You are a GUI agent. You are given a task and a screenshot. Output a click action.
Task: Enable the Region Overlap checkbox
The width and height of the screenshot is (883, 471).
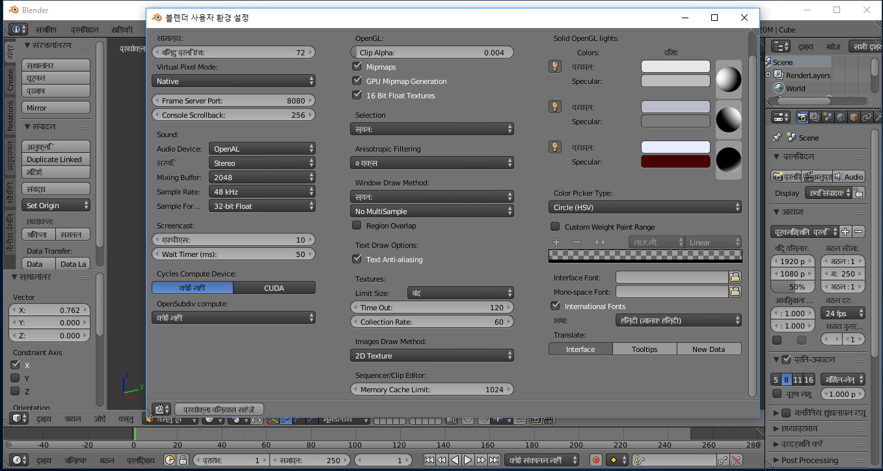pos(357,225)
